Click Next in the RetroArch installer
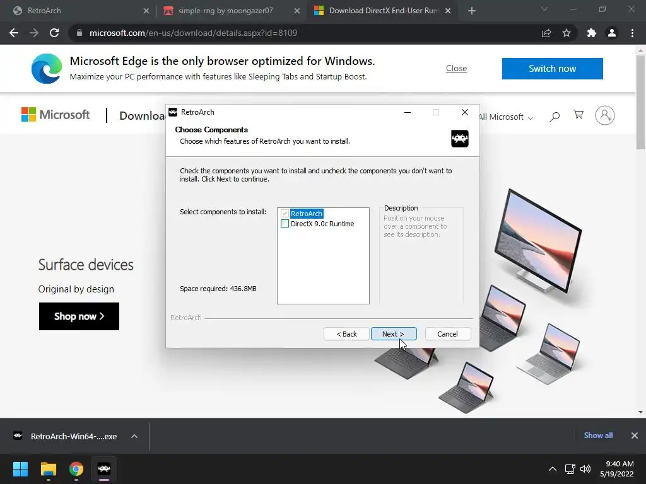The height and width of the screenshot is (484, 646). 394,334
